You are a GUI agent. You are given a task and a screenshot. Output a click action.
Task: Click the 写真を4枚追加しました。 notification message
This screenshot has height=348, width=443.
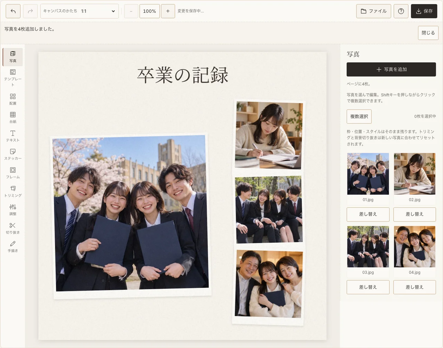coord(29,29)
